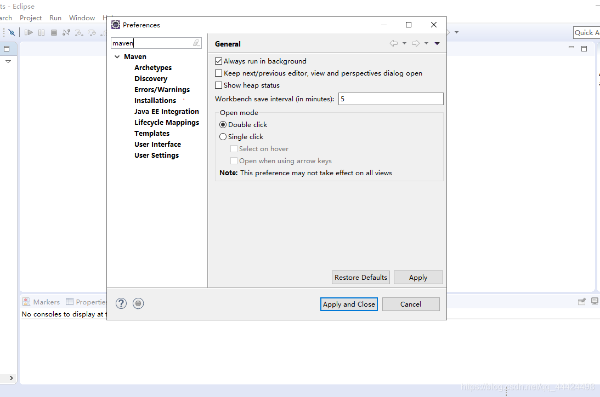Go back in preference page history
This screenshot has width=600, height=397.
393,44
